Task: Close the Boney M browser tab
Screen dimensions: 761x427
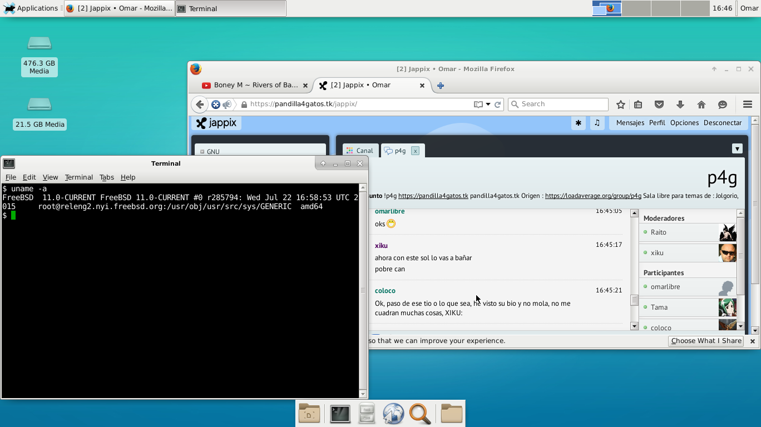Action: [305, 86]
